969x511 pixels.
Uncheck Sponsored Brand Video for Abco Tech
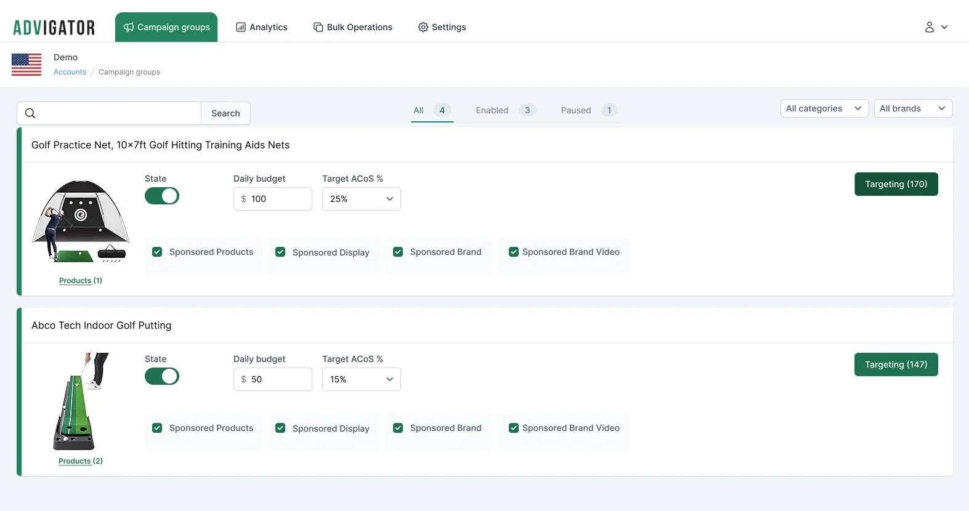[514, 428]
